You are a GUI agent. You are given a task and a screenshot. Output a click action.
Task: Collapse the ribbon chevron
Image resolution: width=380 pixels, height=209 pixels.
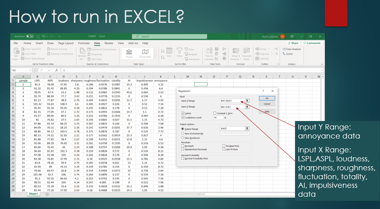(x=322, y=64)
